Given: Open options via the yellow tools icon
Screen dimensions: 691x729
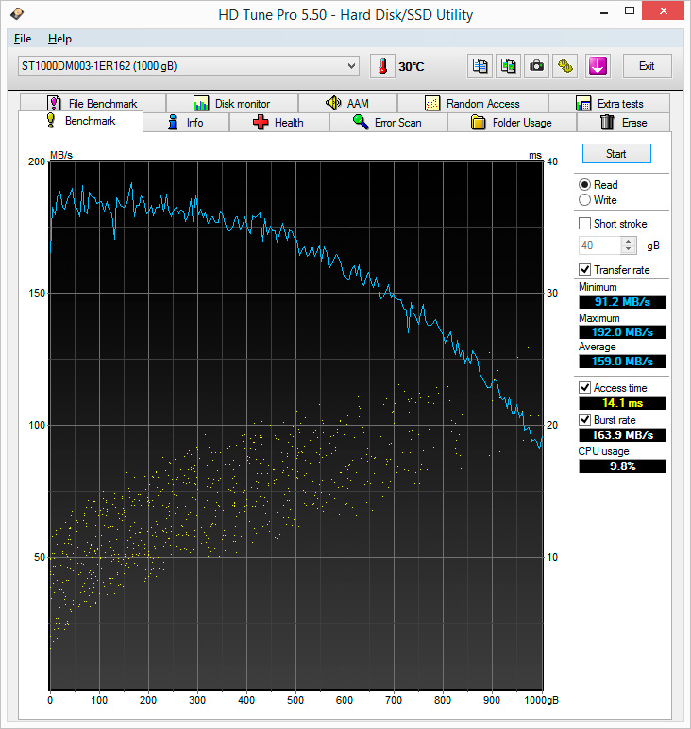Looking at the screenshot, I should point(566,66).
